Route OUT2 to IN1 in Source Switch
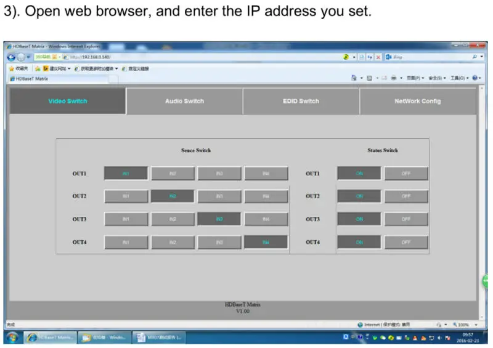 [126, 196]
